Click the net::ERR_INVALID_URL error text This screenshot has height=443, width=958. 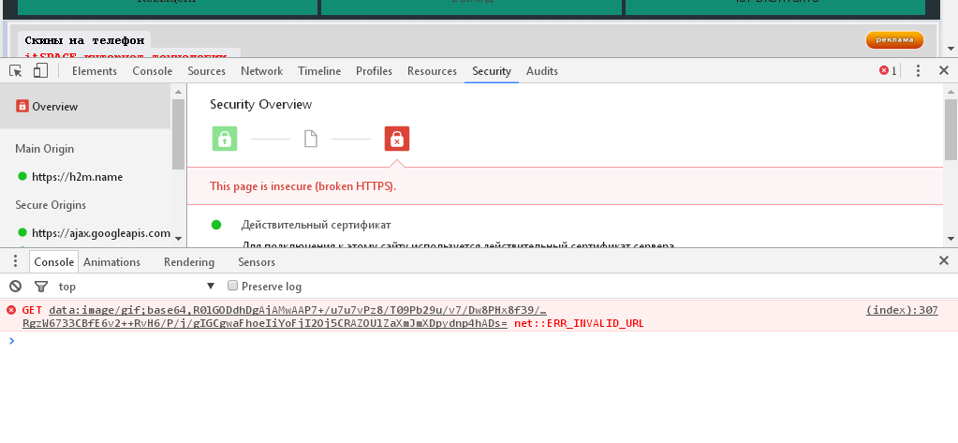tap(579, 323)
